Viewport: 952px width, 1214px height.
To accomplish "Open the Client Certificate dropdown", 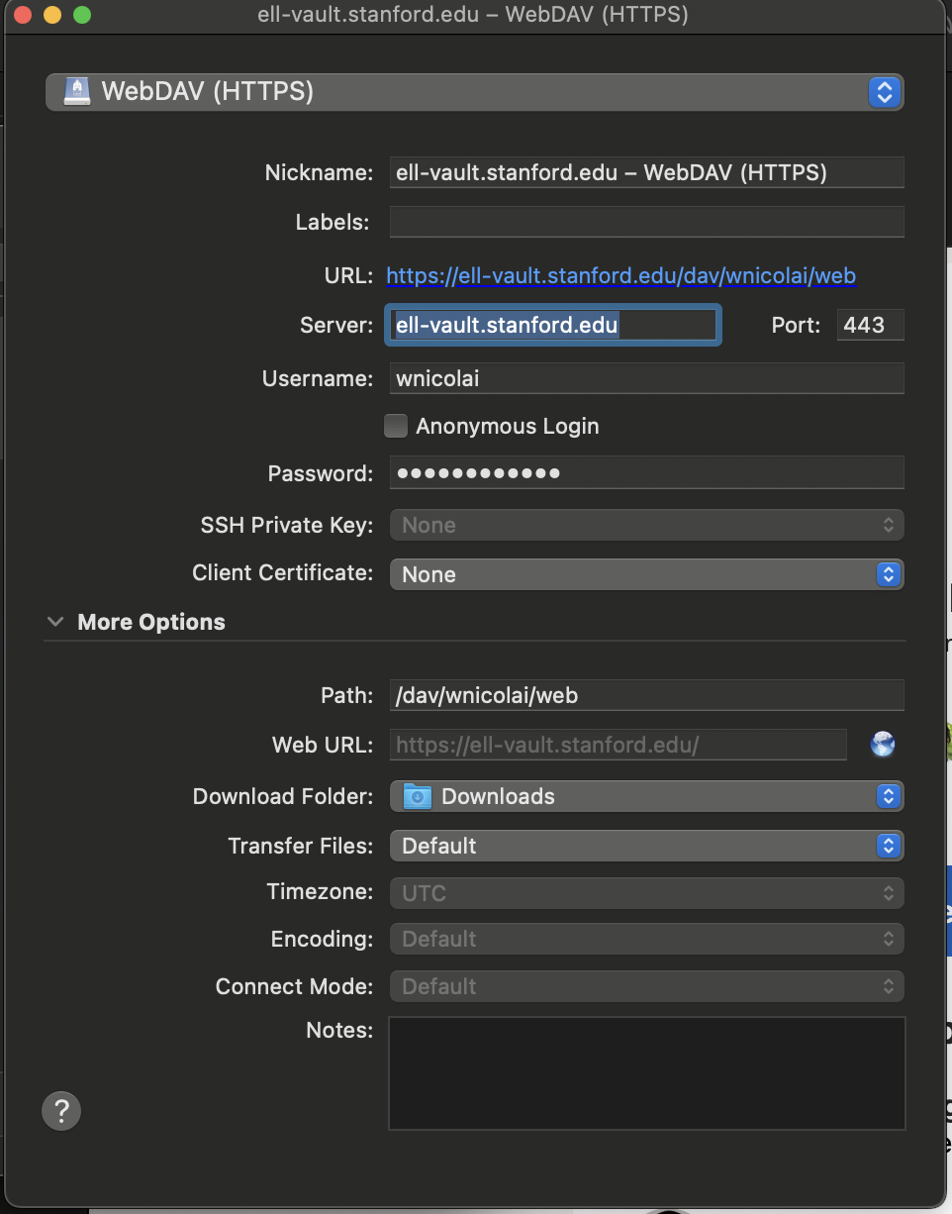I will pyautogui.click(x=646, y=574).
